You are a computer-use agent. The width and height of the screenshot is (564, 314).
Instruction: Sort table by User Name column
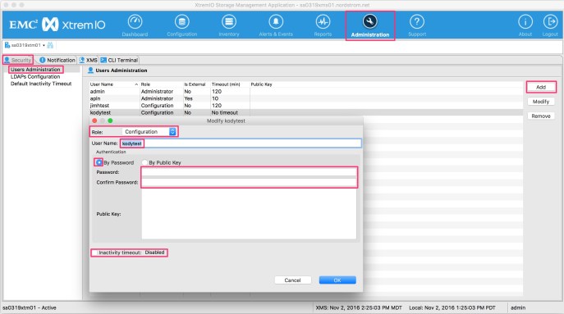[x=113, y=84]
